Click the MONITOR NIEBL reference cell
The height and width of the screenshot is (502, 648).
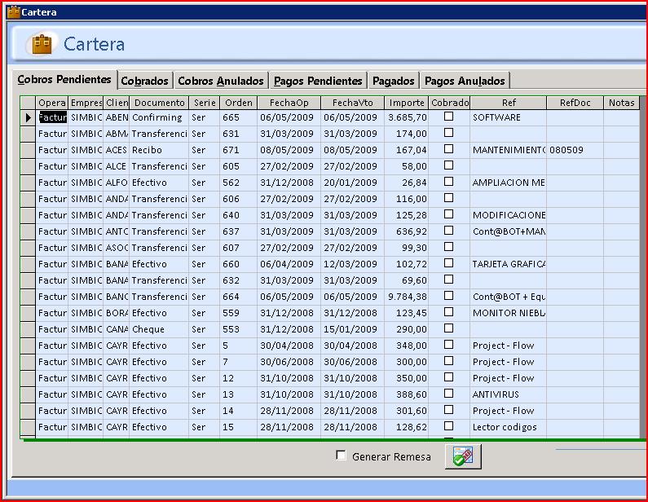tap(509, 314)
